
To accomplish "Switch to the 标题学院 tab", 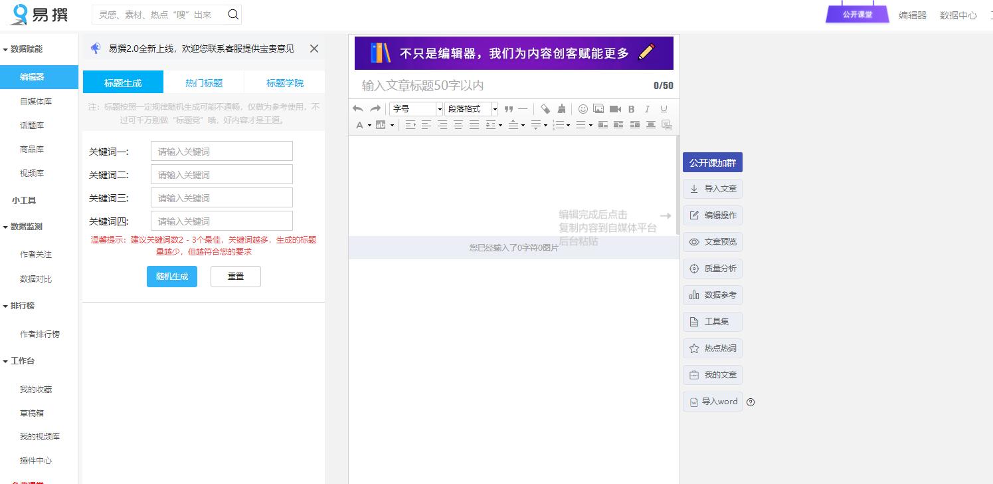I will pos(284,82).
